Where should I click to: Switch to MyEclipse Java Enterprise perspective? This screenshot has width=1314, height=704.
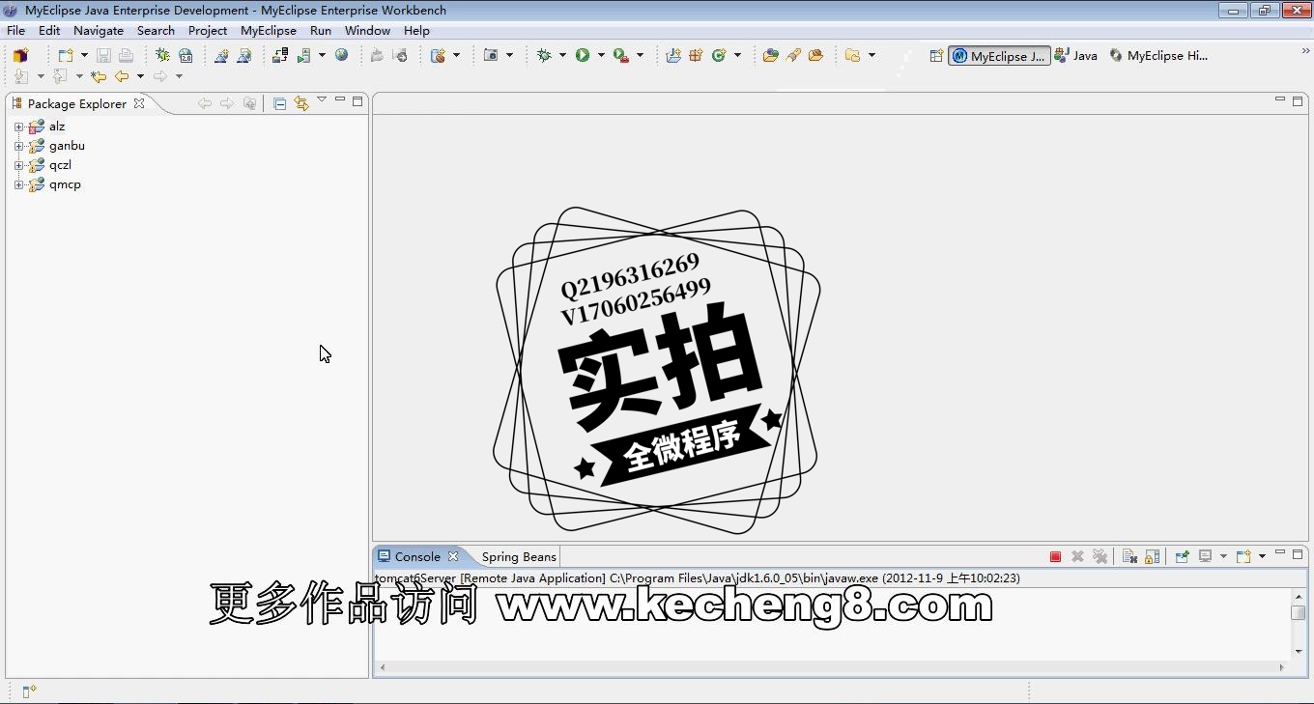click(999, 56)
